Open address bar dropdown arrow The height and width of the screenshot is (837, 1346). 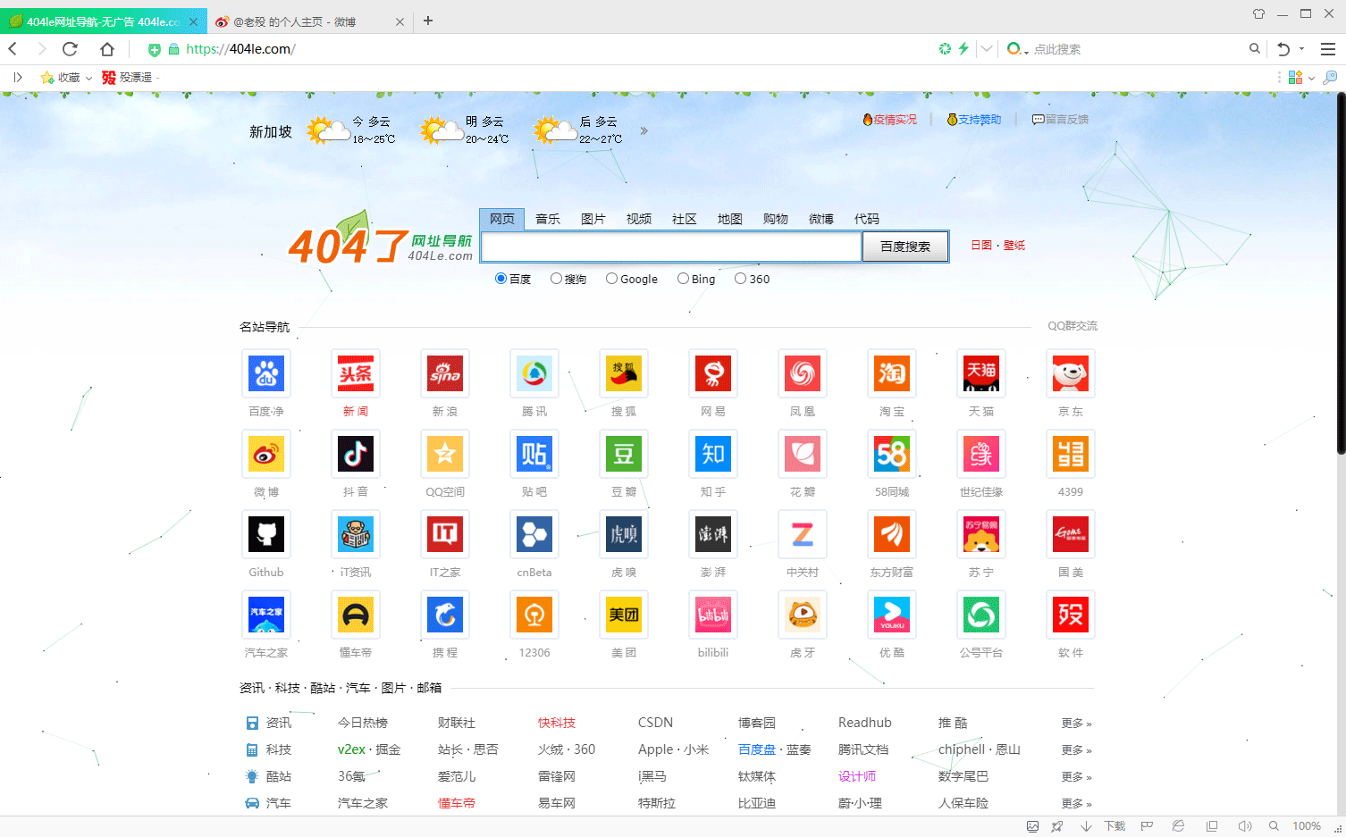987,49
